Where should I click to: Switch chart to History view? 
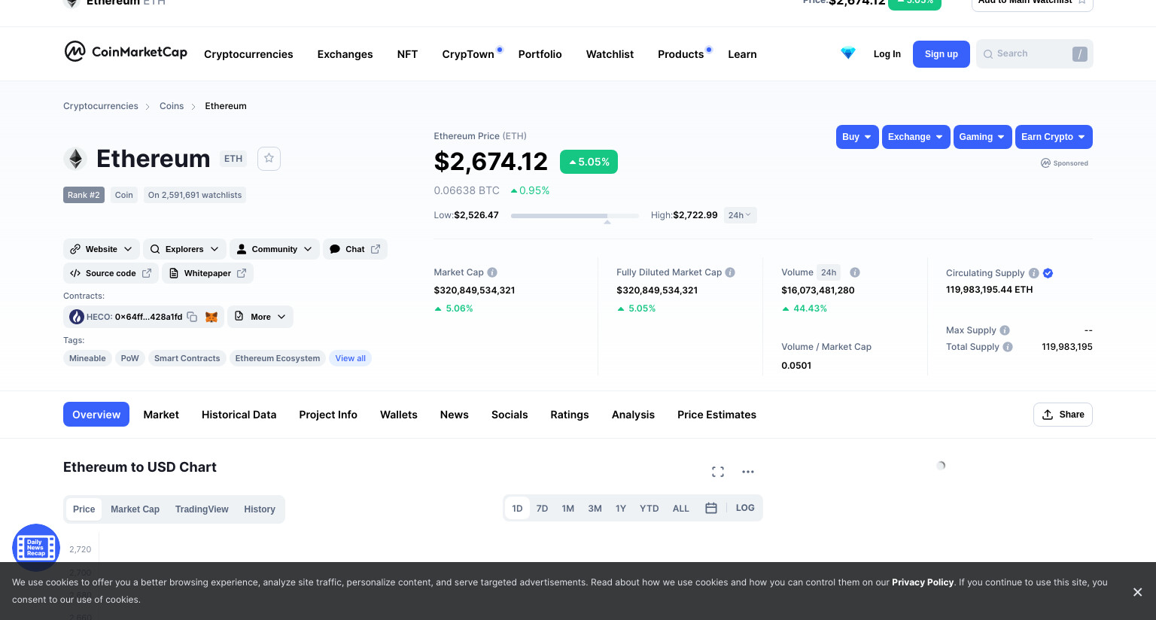[260, 509]
